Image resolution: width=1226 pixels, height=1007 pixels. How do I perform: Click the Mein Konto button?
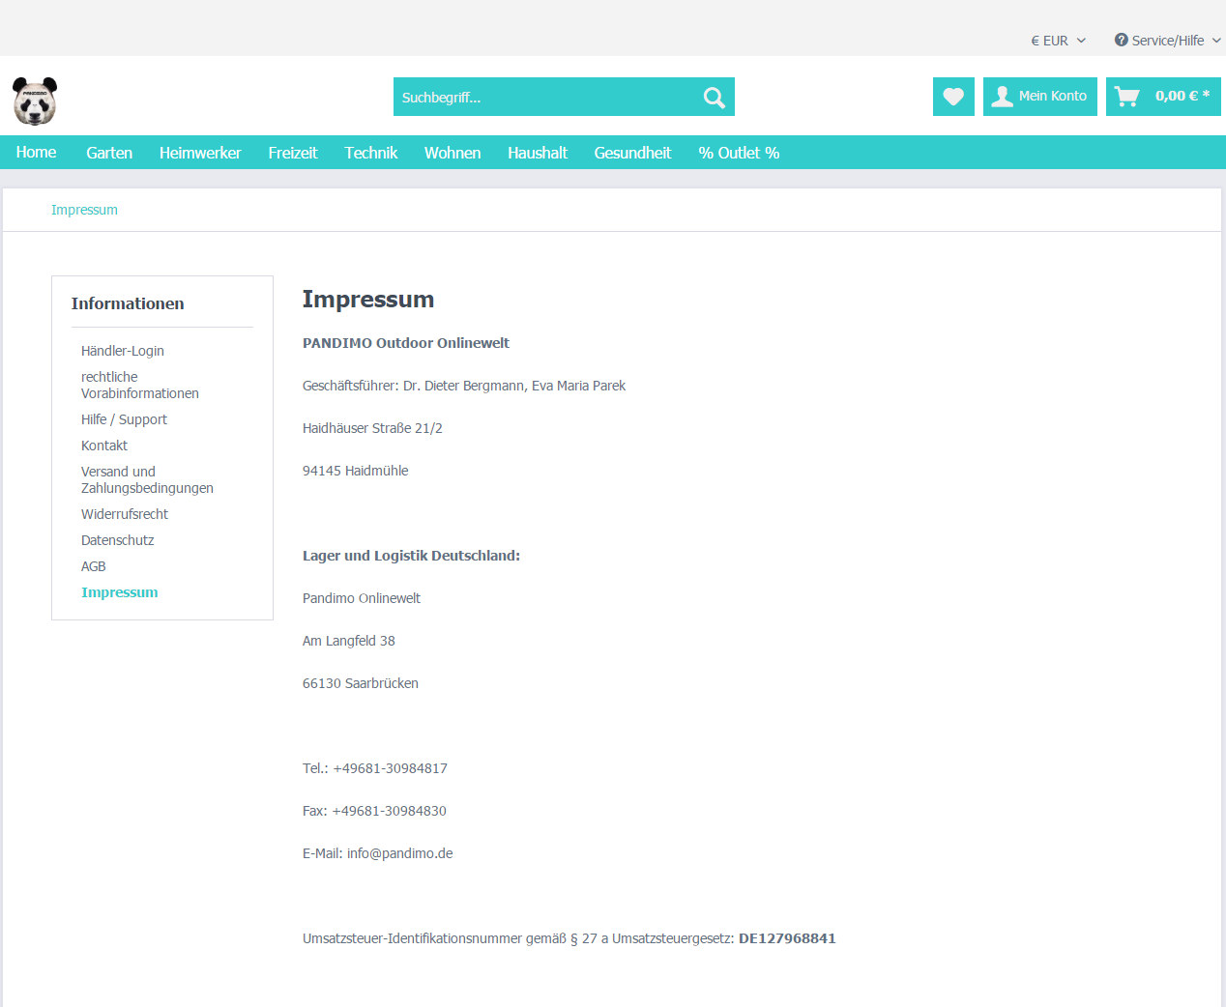coord(1040,97)
